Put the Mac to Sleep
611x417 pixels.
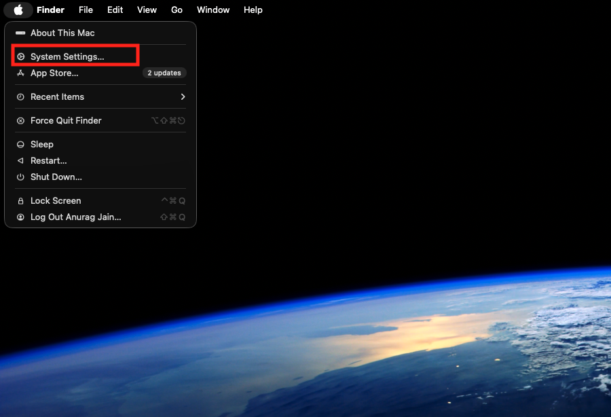(x=42, y=145)
